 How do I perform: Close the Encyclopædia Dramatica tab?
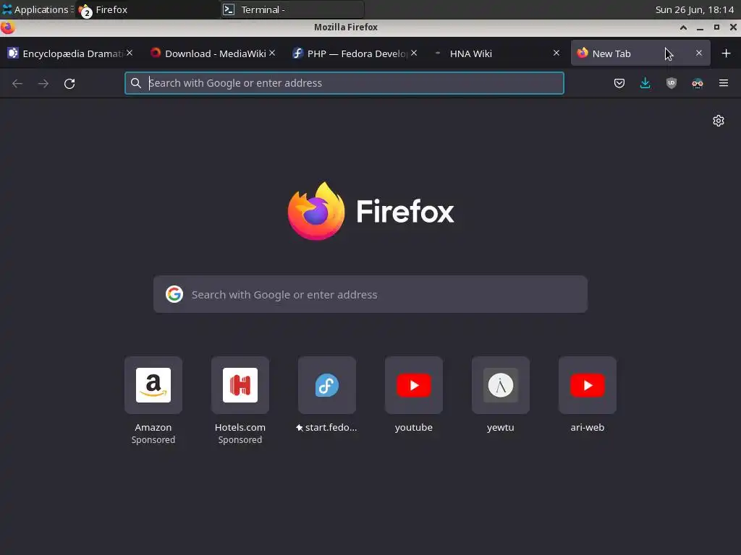point(130,53)
